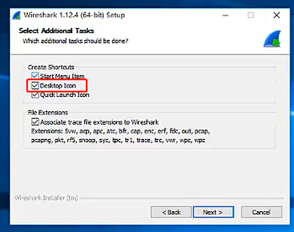Click the Next > button
The height and width of the screenshot is (232, 294).
pyautogui.click(x=213, y=212)
